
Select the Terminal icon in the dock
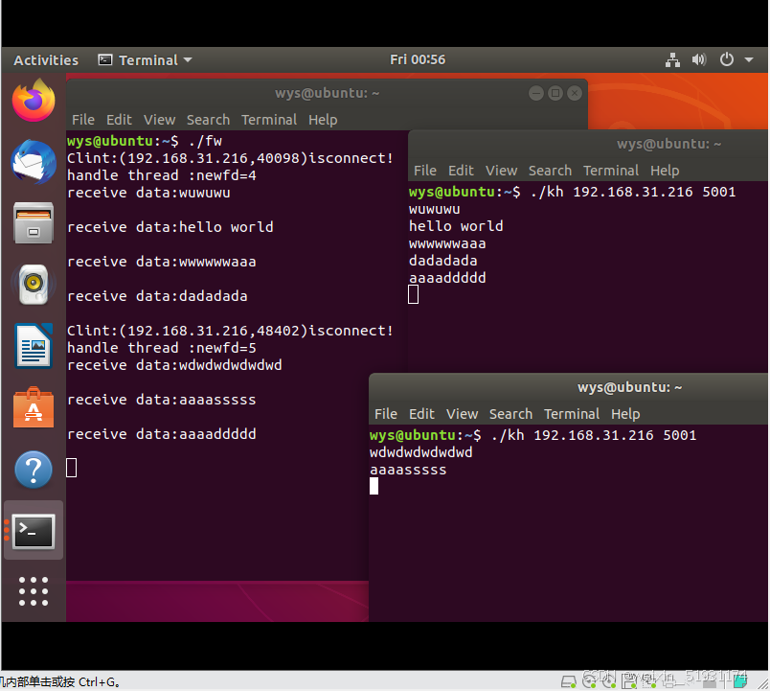[34, 531]
